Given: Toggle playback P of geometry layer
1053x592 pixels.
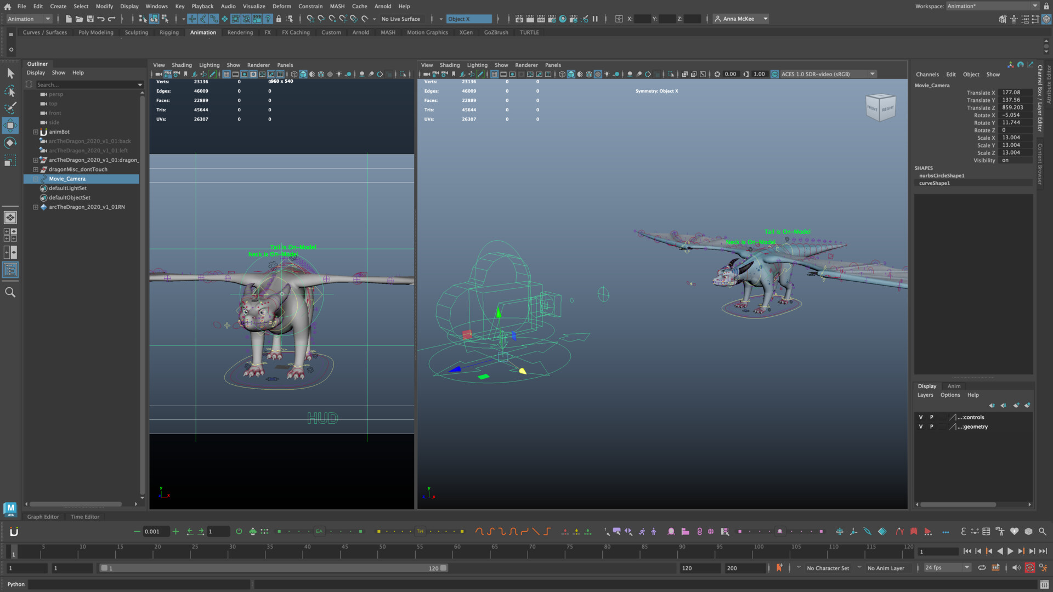Looking at the screenshot, I should click(931, 426).
